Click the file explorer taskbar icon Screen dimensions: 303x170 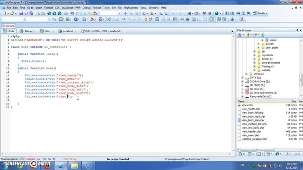[x=75, y=166]
